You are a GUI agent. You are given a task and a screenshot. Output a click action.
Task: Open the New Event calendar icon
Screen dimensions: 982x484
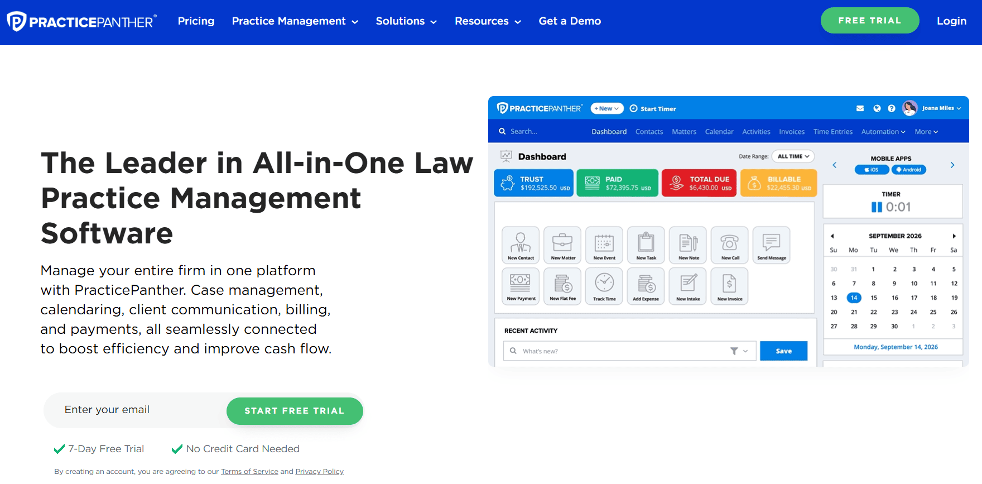click(x=604, y=245)
